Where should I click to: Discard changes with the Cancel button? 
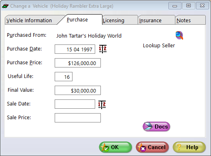point(152,147)
